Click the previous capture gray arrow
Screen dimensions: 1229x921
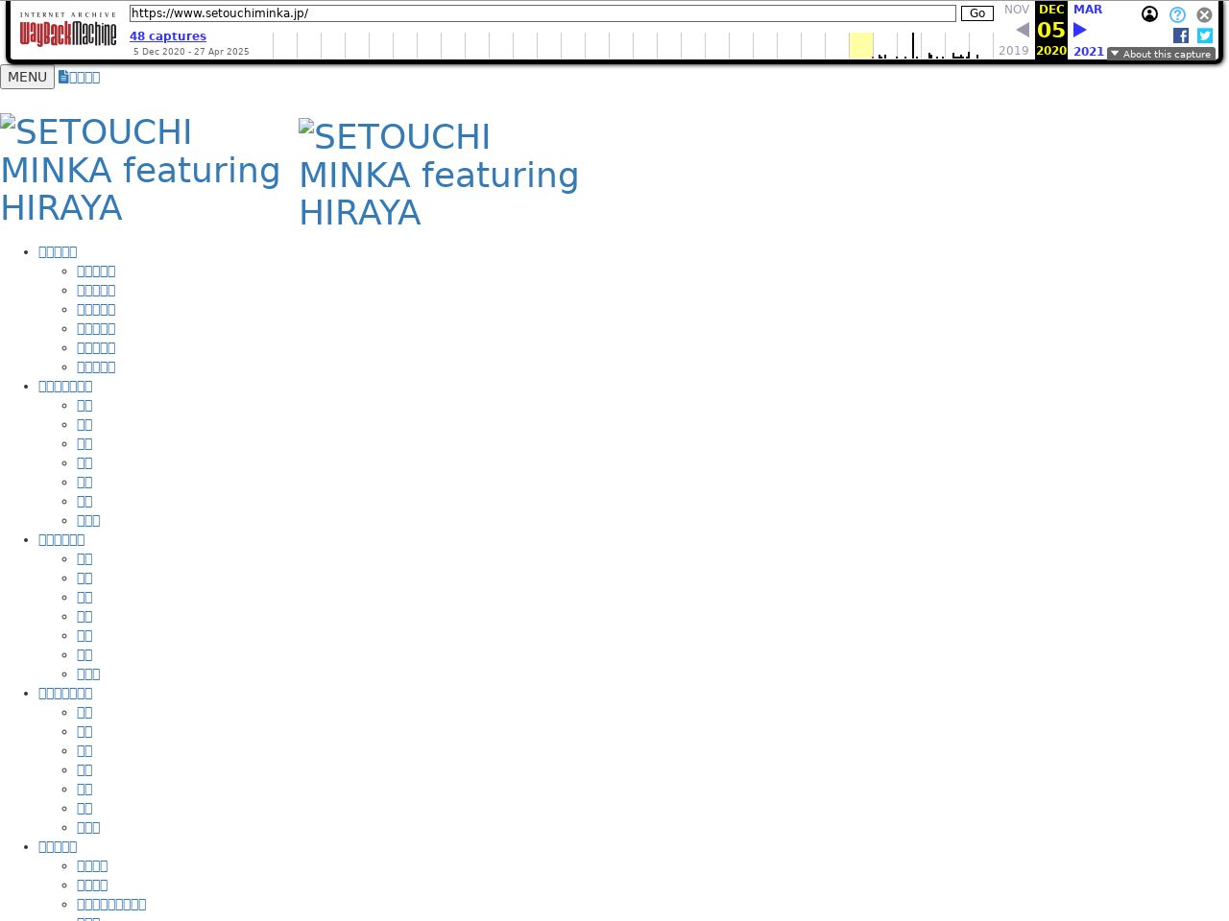1023,30
